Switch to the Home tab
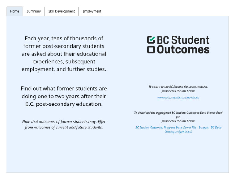The height and width of the screenshot is (179, 235). [x=15, y=11]
